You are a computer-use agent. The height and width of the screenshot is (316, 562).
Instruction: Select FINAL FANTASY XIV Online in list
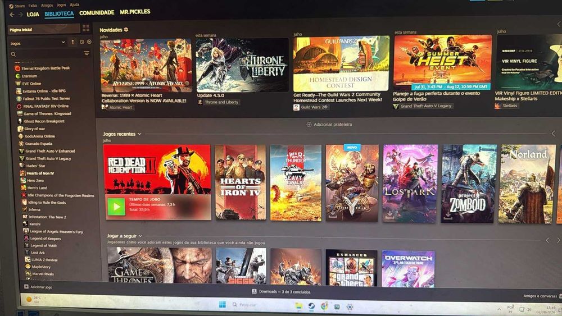click(x=46, y=106)
